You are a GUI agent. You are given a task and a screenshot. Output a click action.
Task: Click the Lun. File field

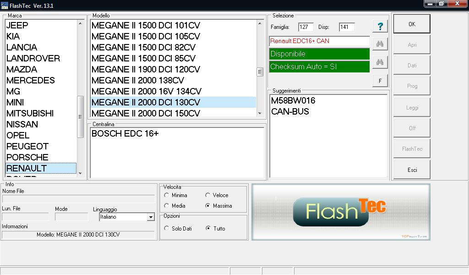point(26,217)
